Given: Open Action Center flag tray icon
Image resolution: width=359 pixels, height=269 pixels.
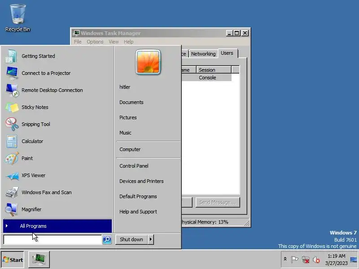Looking at the screenshot, I should click(x=295, y=260).
